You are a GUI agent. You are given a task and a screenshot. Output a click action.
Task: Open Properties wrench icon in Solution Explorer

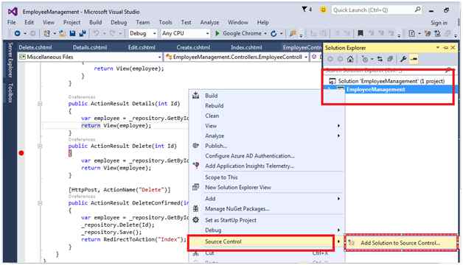tap(403, 59)
